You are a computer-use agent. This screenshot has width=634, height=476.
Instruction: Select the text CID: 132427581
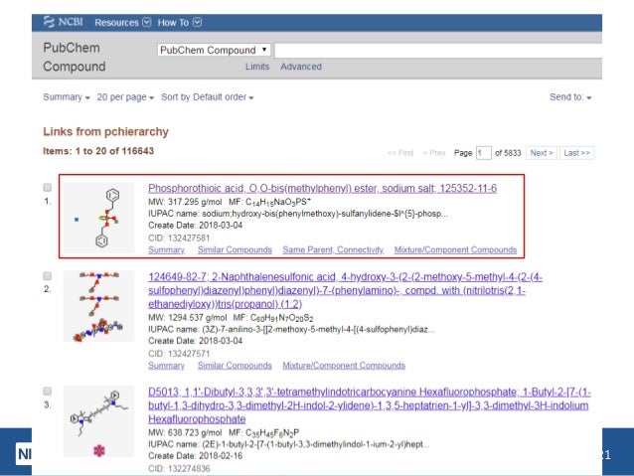(179, 238)
